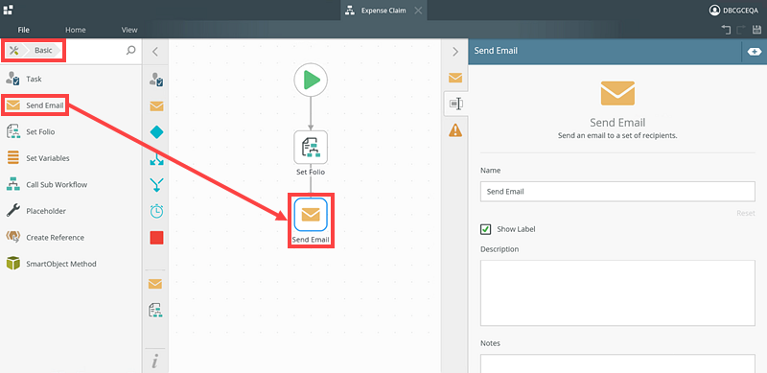Open the warning triangle errors tab
The width and height of the screenshot is (767, 373).
455,129
